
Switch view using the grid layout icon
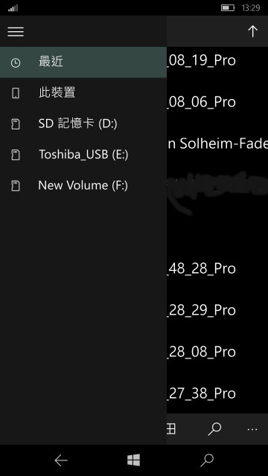[171, 429]
